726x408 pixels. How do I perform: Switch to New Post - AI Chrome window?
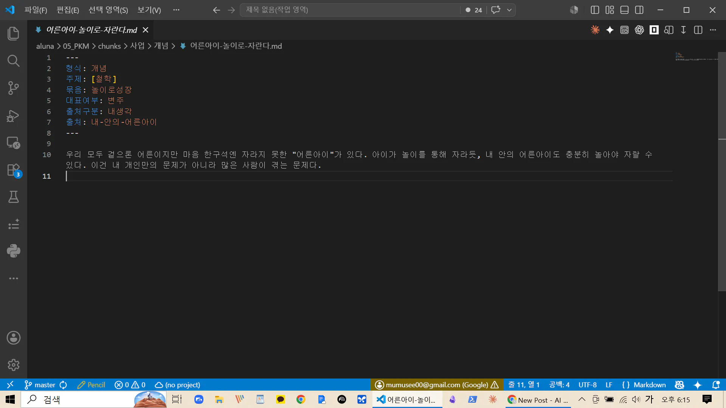tap(538, 400)
